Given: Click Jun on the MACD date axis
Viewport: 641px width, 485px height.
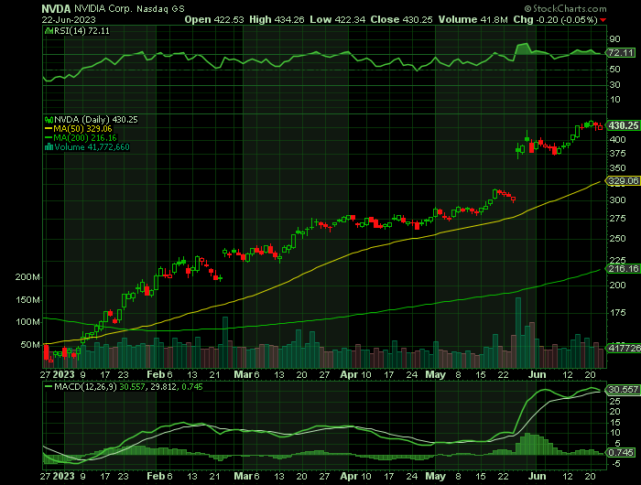Looking at the screenshot, I should pyautogui.click(x=537, y=477).
